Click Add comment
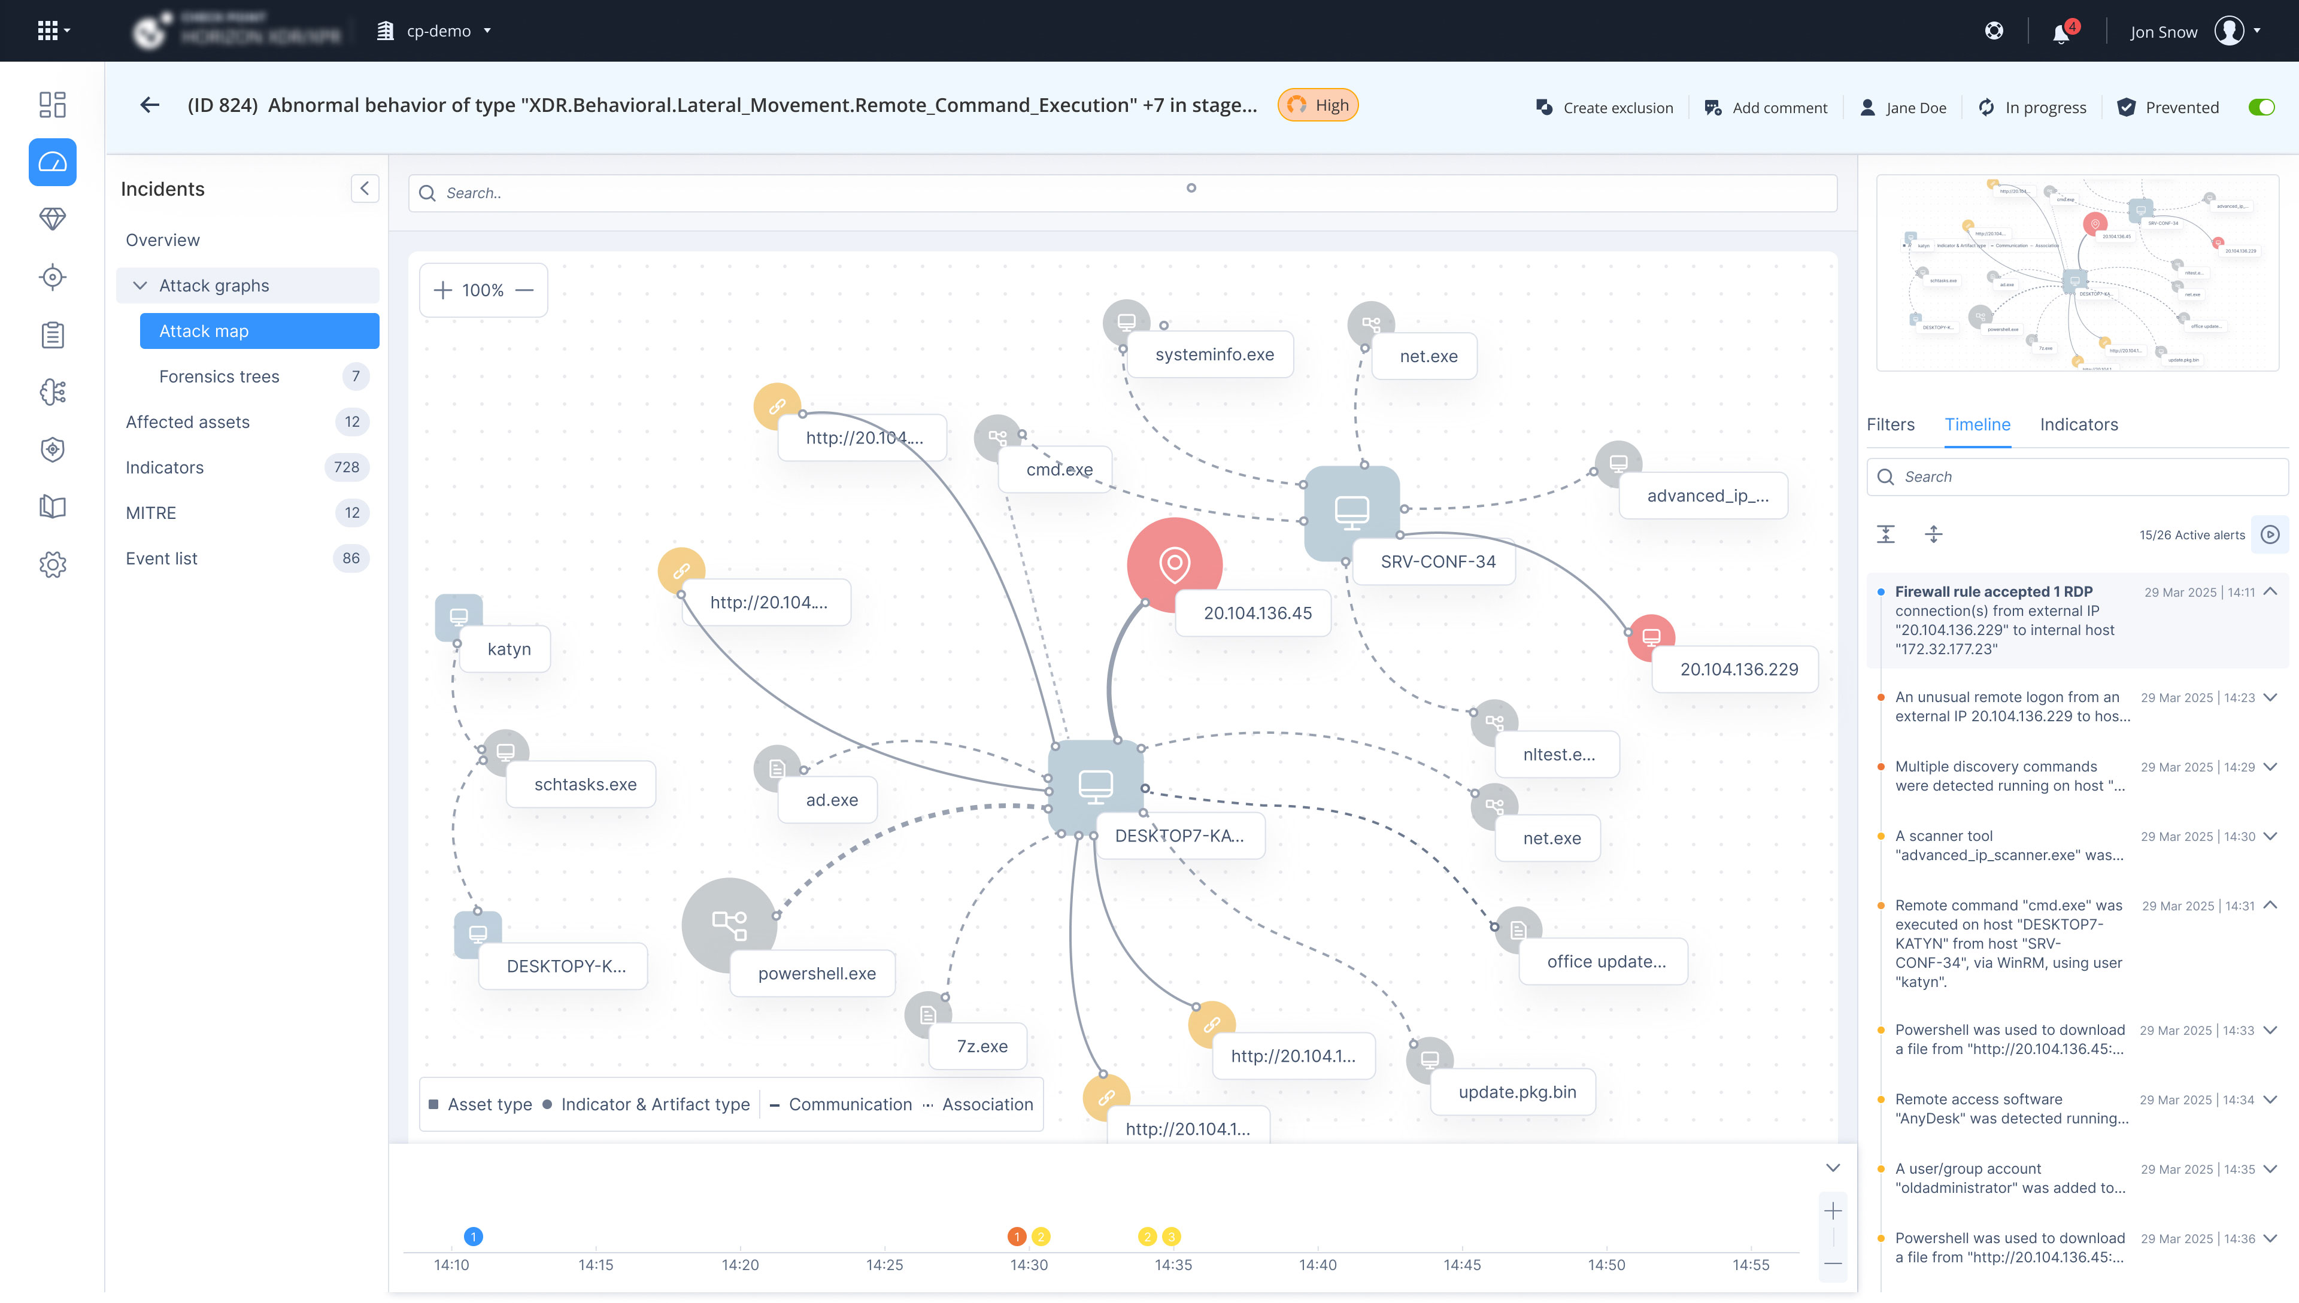The image size is (2299, 1303). 1766,107
